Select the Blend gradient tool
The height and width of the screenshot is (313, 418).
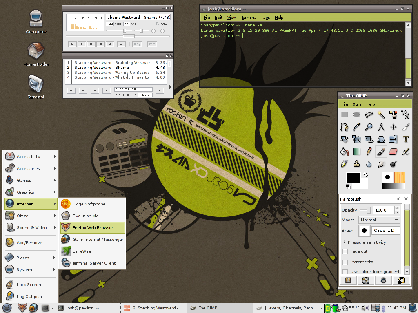point(356,152)
